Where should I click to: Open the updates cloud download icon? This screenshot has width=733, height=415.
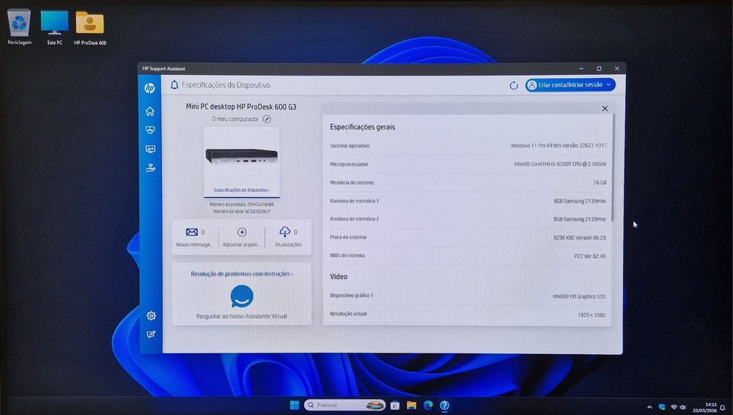point(284,232)
